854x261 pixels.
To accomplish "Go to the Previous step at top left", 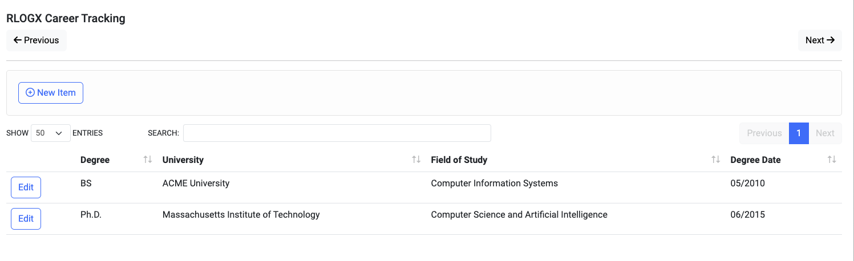I will tap(37, 40).
